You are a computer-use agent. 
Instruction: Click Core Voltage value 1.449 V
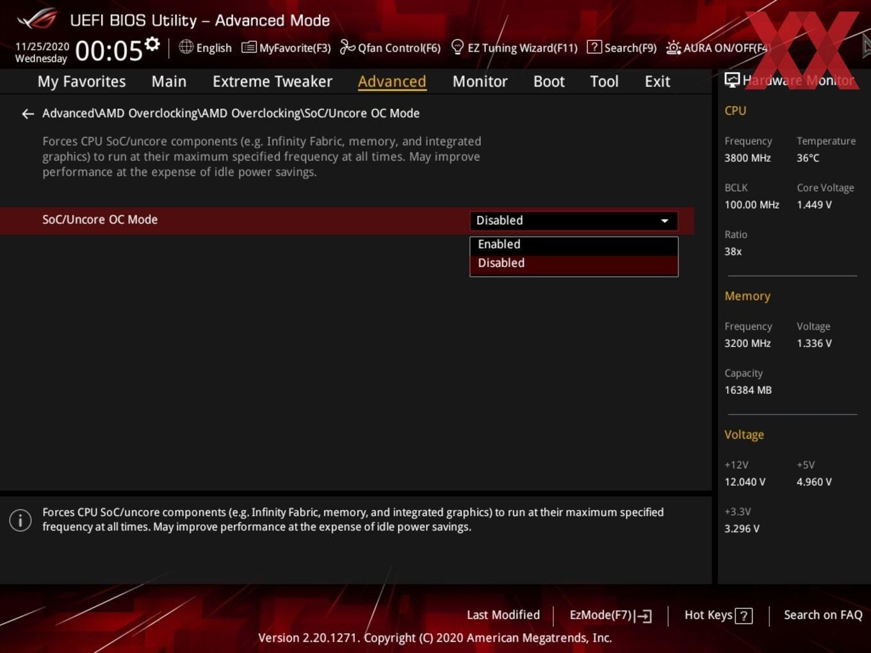point(814,205)
